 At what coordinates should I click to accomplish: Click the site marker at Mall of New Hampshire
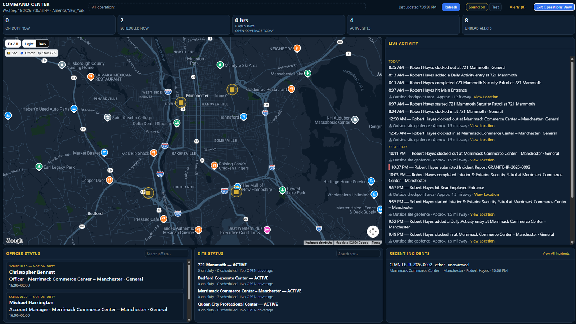pyautogui.click(x=236, y=192)
